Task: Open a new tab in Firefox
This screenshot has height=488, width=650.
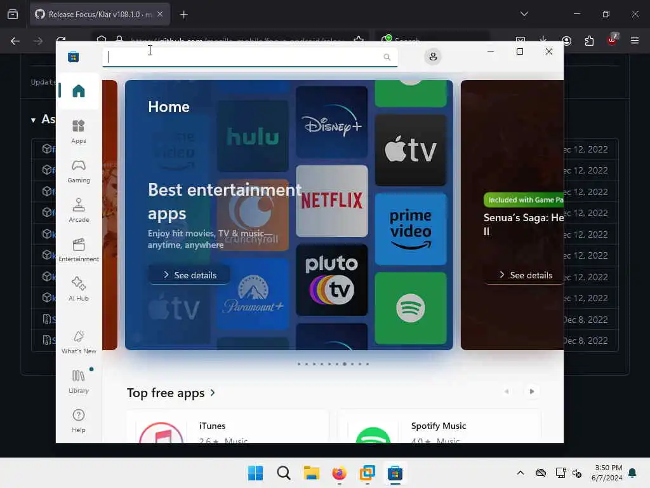Action: (184, 15)
